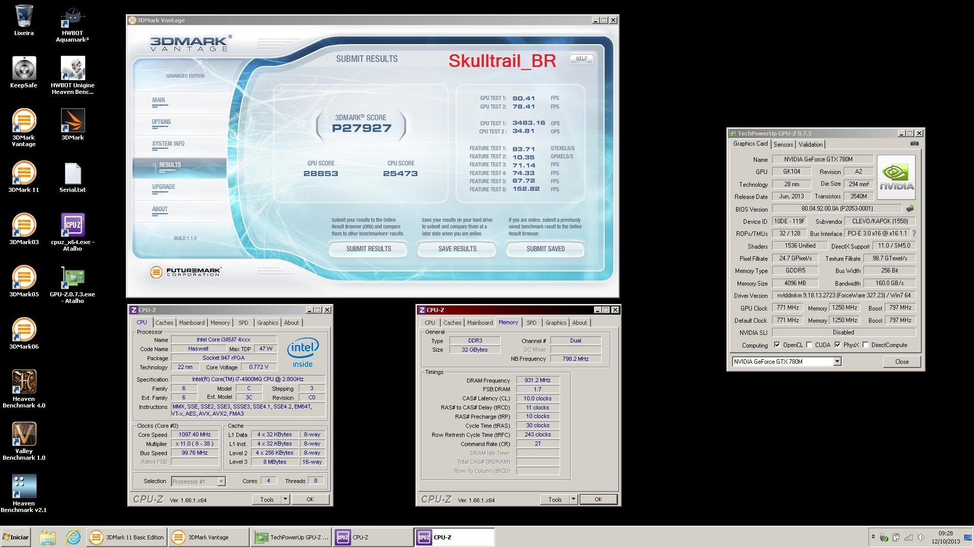Image resolution: width=974 pixels, height=548 pixels.
Task: Open SPD tab in right CPU-Z window
Action: point(531,323)
